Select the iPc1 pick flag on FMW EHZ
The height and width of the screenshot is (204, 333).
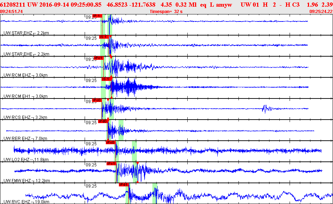pos(111,164)
